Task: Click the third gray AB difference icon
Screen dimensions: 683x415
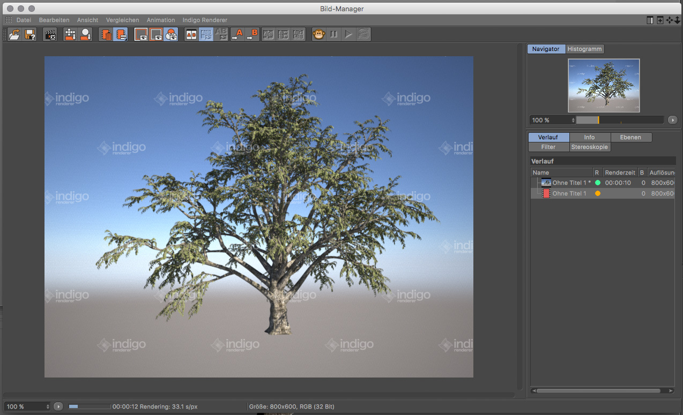Action: tap(299, 35)
